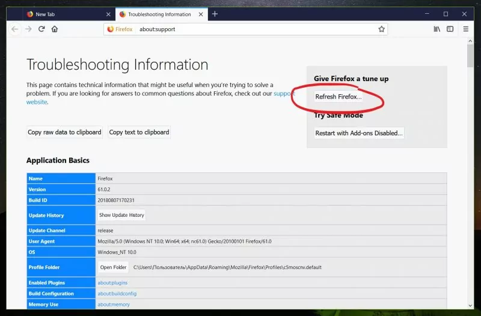This screenshot has width=481, height=316.
Task: Switch to the New Tab tab
Action: (69, 14)
